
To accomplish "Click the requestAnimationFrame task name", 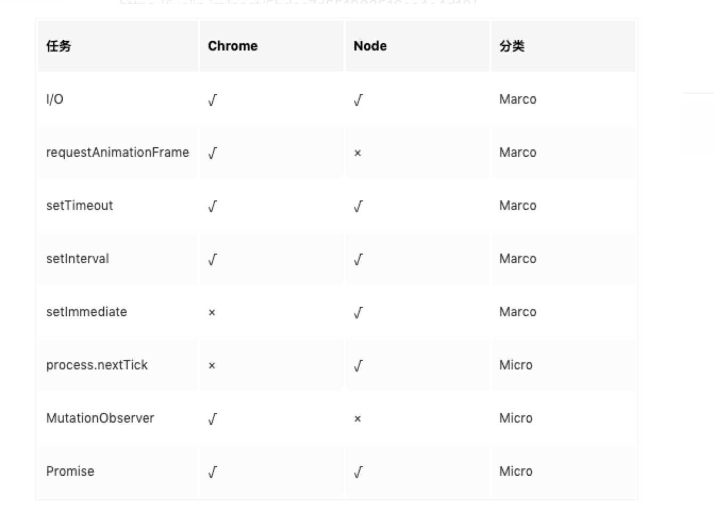I will click(118, 153).
